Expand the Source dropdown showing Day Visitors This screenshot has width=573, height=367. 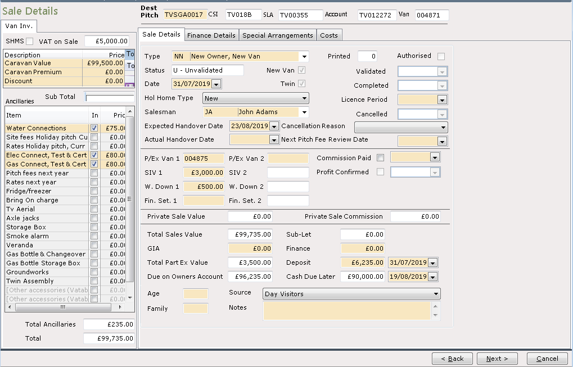click(351, 294)
